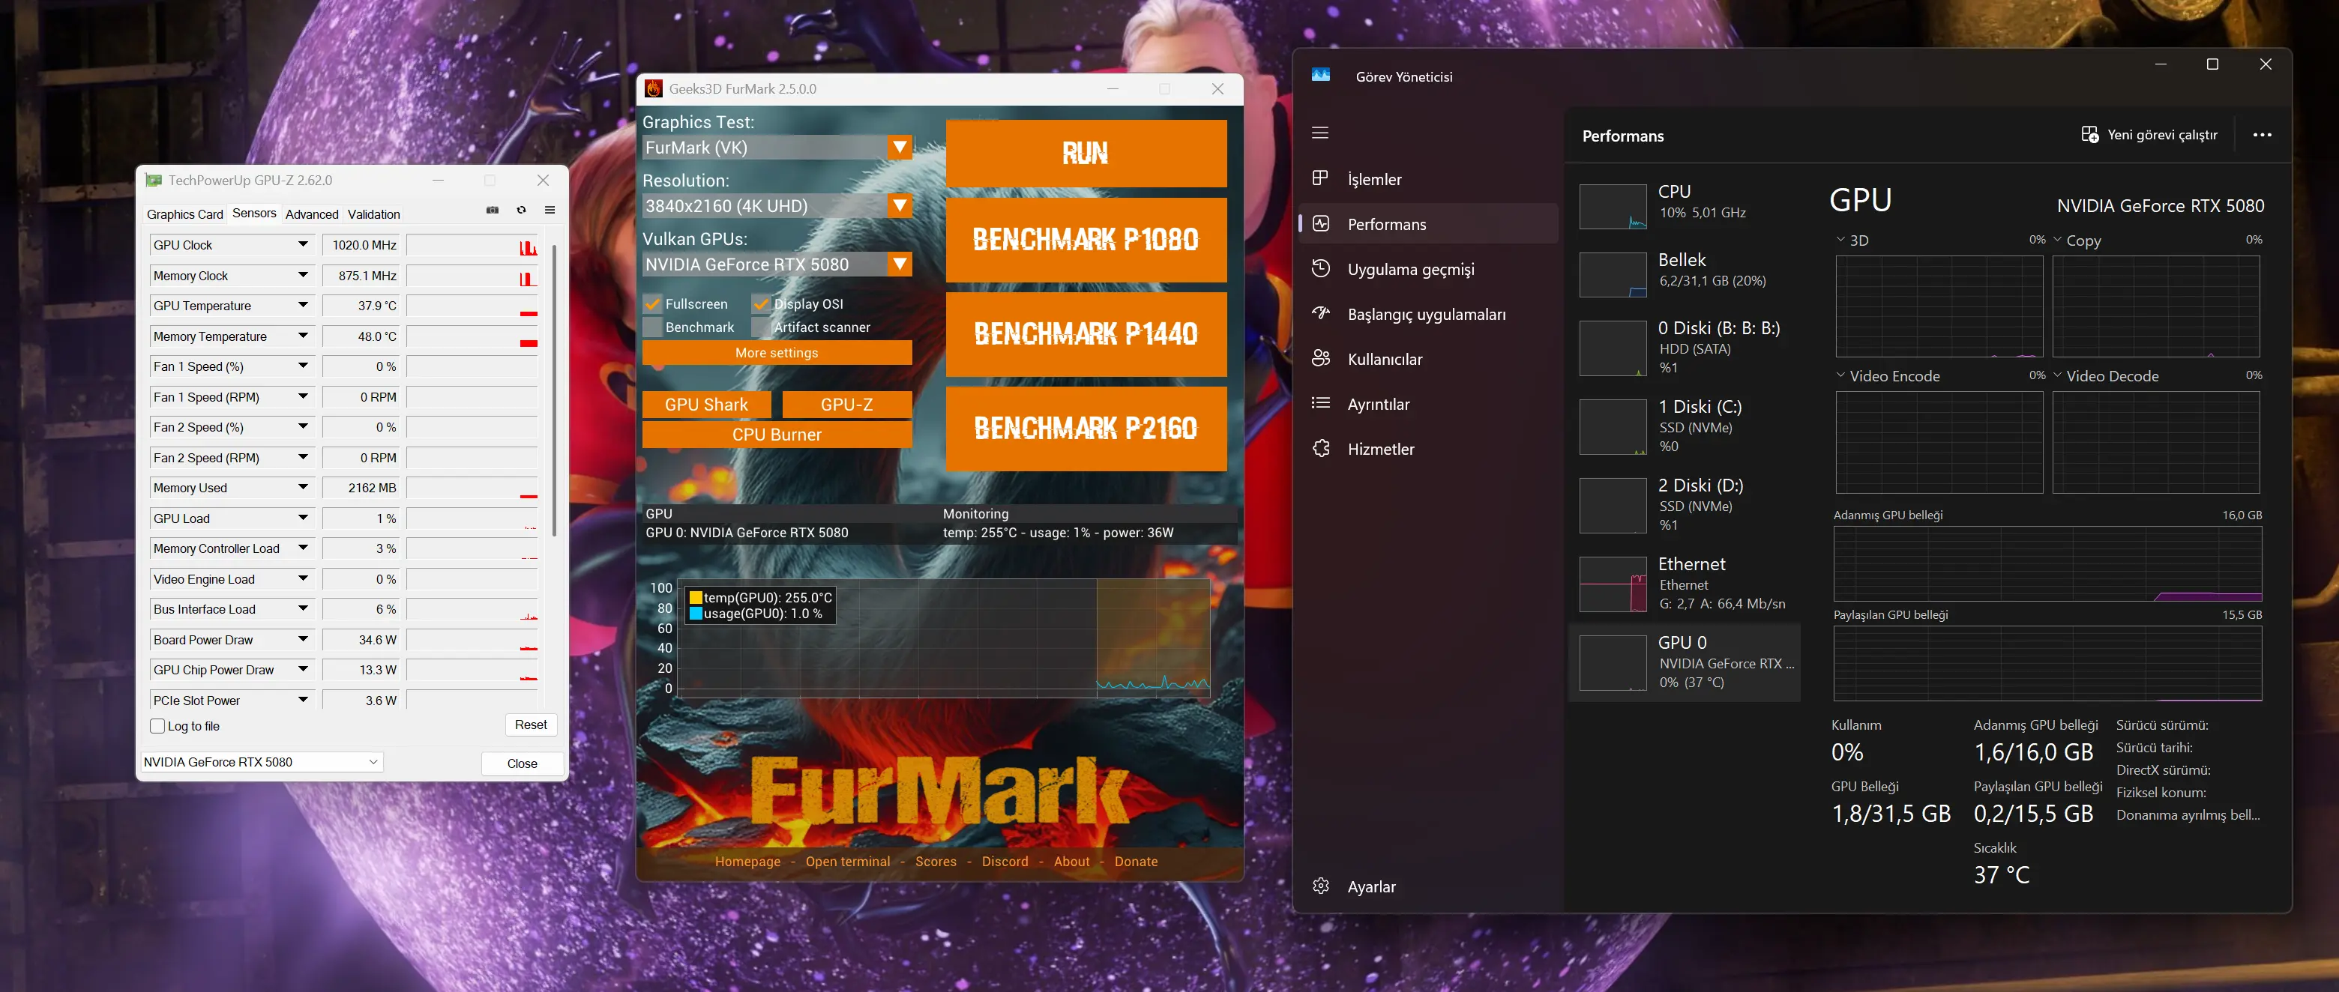Toggle the Display OSI checkbox

point(761,304)
